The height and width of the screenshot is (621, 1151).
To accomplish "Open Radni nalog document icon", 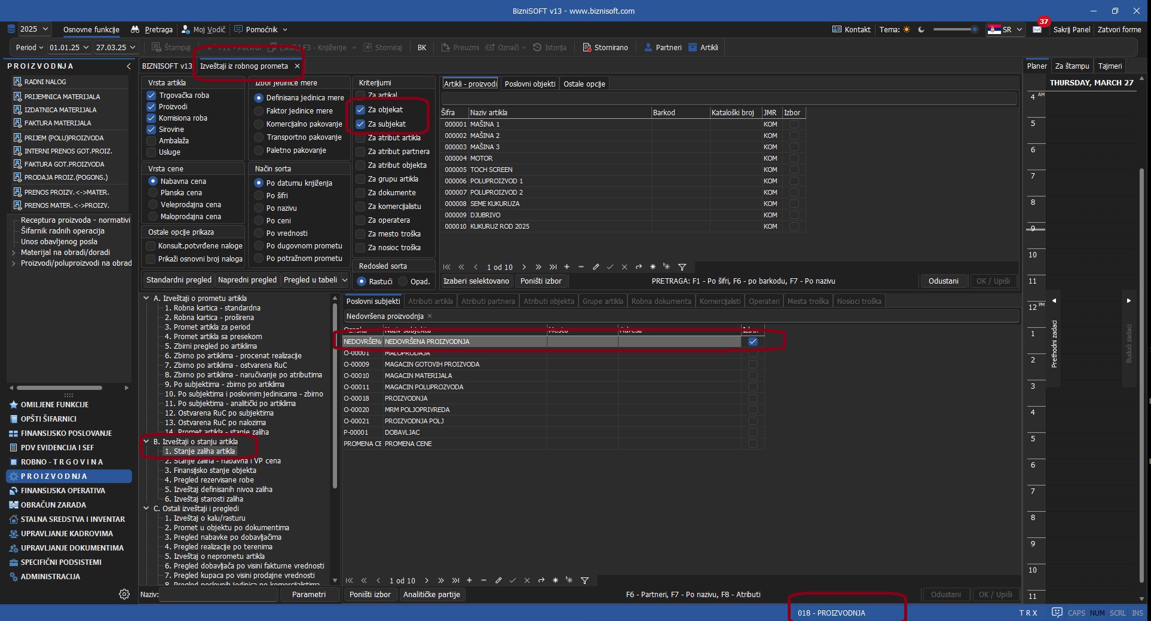I will 17,82.
